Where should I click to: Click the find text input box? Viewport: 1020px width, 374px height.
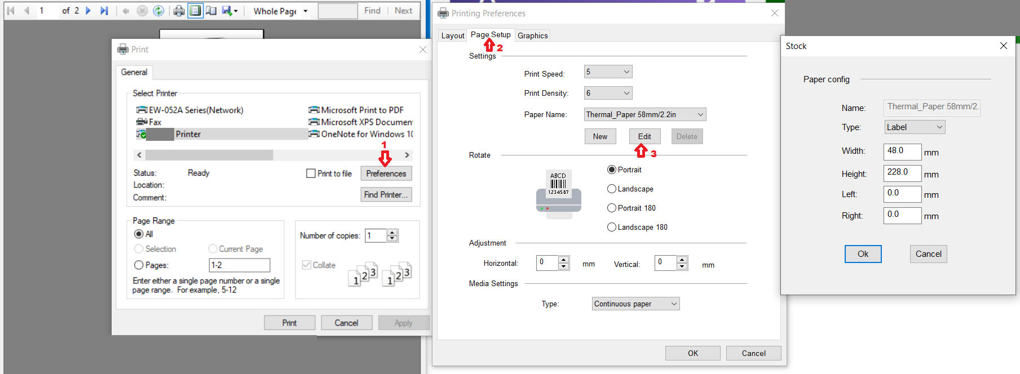338,11
